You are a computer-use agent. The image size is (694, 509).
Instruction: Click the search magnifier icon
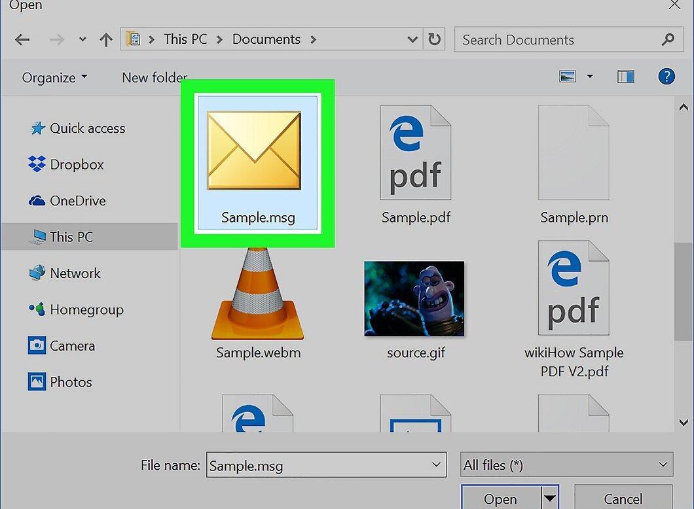668,40
